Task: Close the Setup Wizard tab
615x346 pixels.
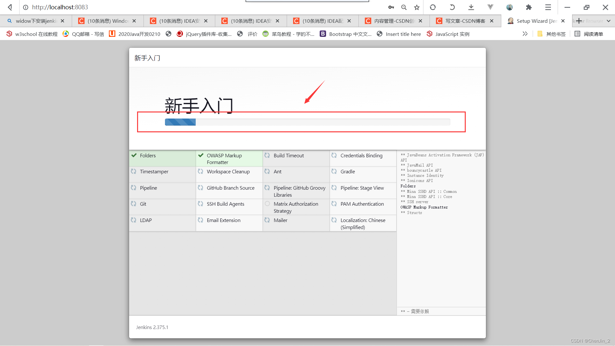Action: click(x=563, y=21)
